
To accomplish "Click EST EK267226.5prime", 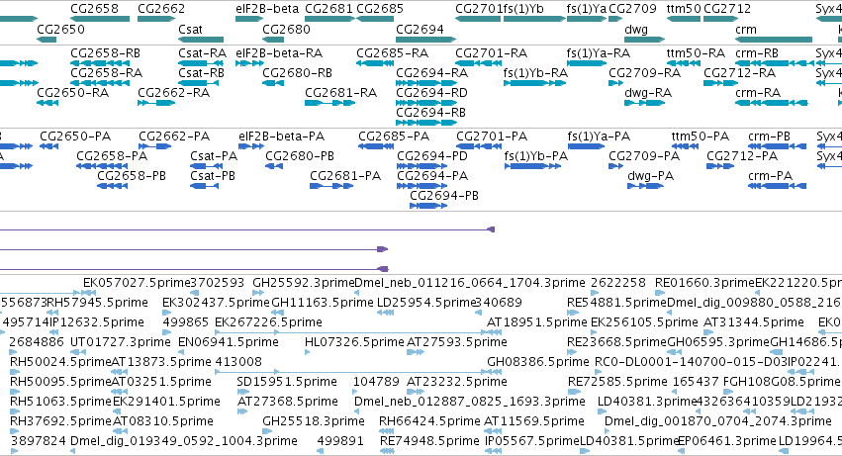I will point(268,322).
